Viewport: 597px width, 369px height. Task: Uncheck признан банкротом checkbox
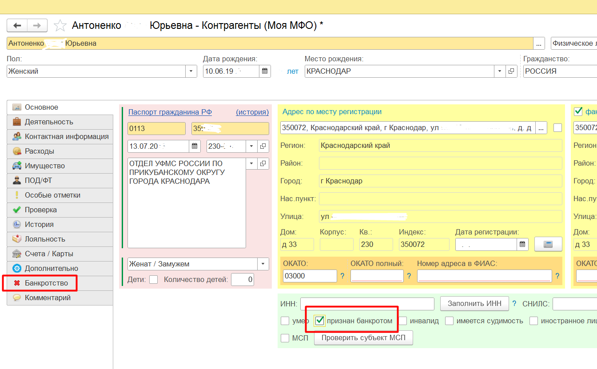(319, 321)
